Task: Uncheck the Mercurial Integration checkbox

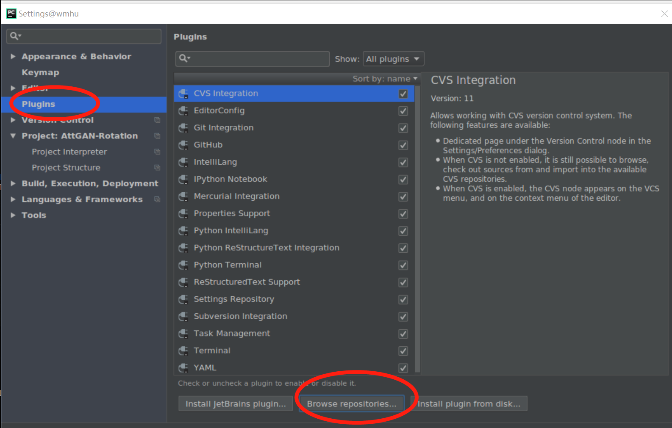Action: pos(403,197)
